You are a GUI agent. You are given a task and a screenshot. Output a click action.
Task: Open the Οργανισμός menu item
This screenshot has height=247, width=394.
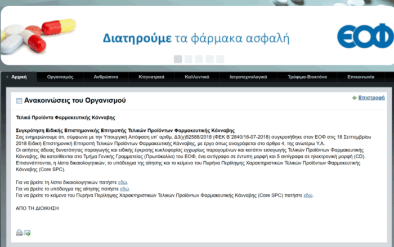tap(60, 77)
